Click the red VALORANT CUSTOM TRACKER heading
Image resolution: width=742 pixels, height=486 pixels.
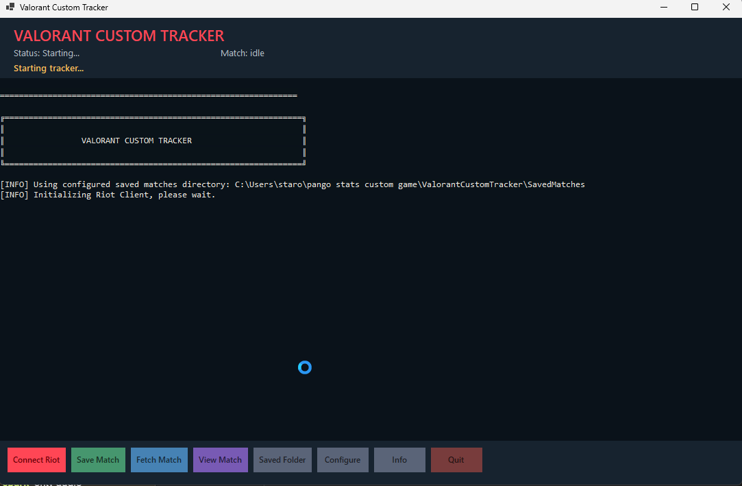119,36
